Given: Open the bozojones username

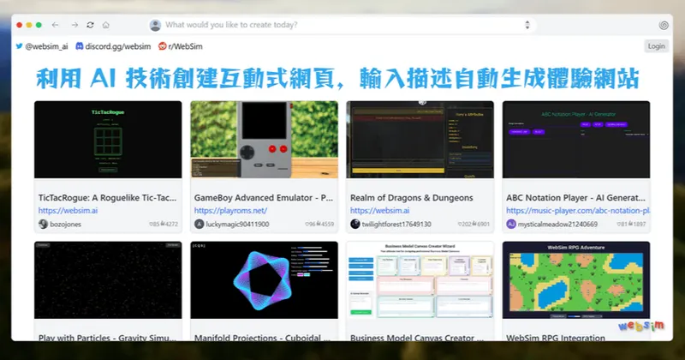Looking at the screenshot, I should [66, 224].
